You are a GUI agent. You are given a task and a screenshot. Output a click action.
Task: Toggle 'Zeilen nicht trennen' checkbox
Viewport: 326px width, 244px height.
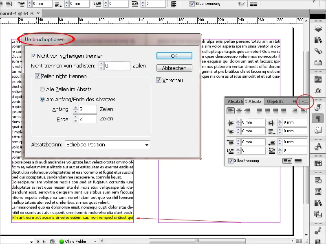pyautogui.click(x=37, y=76)
